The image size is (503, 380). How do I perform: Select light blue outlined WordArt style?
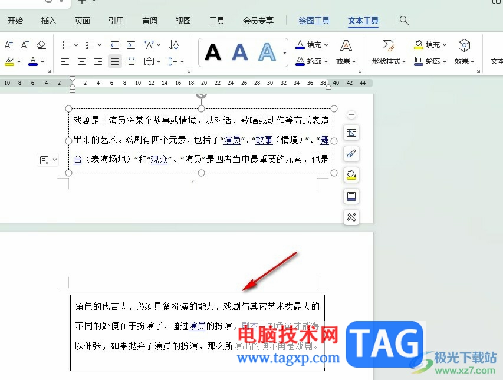pyautogui.click(x=267, y=52)
